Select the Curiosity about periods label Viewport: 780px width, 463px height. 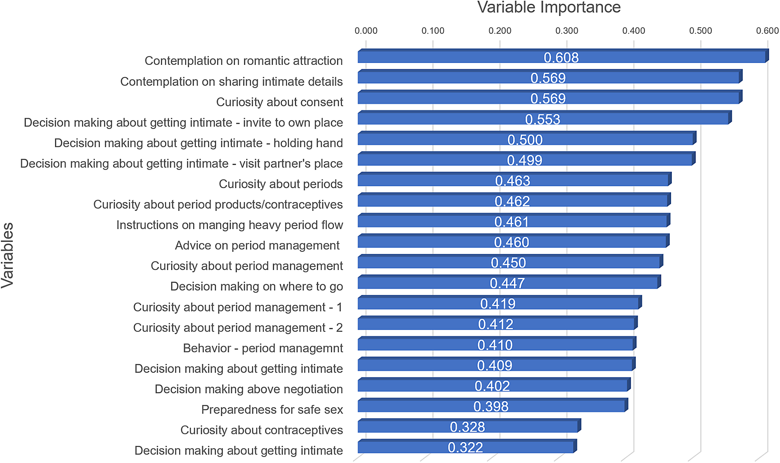[x=281, y=184]
